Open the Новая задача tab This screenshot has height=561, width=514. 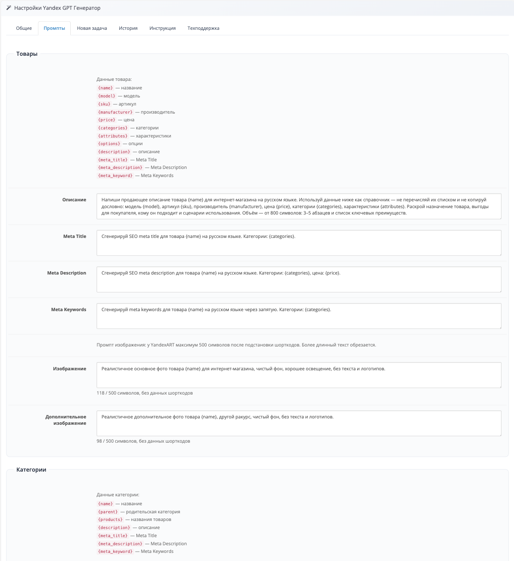pyautogui.click(x=92, y=28)
